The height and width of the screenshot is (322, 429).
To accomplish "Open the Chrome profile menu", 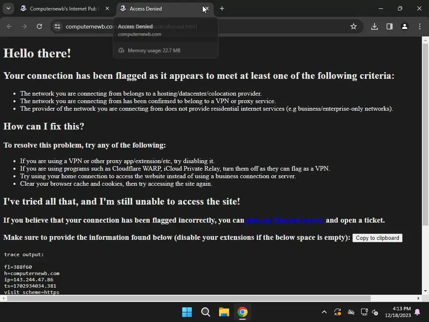I will point(405,26).
